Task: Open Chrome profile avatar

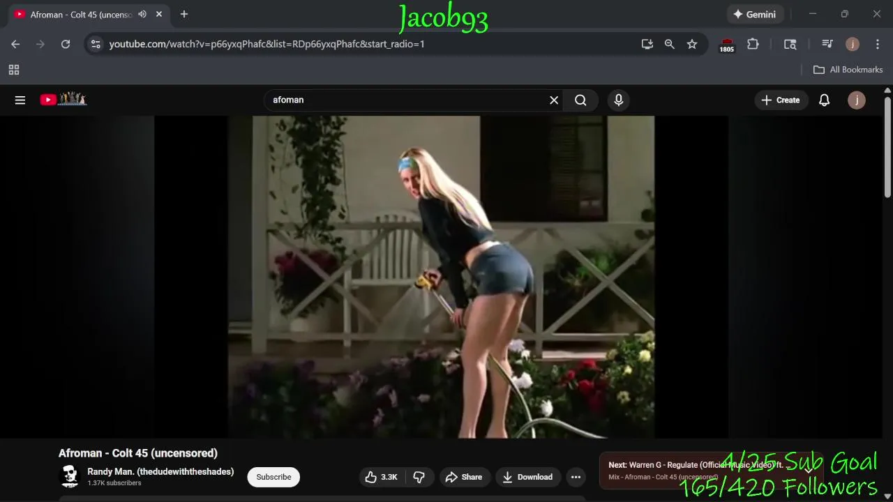Action: (x=853, y=44)
